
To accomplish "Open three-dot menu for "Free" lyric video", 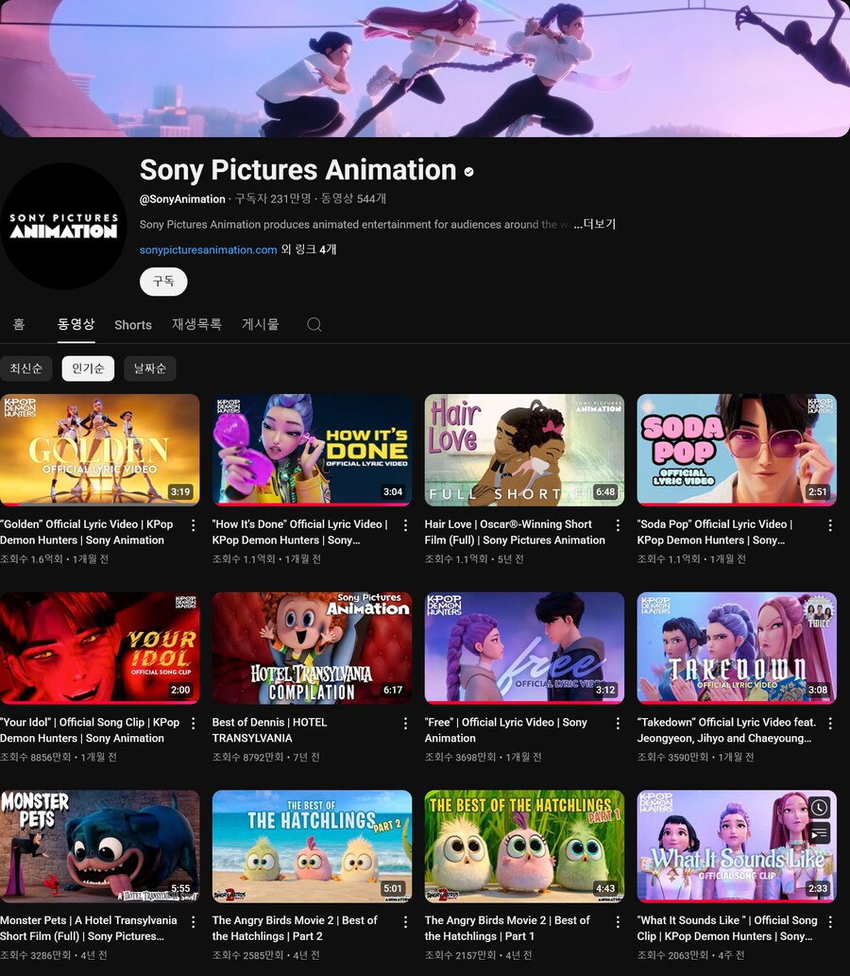I will 618,724.
